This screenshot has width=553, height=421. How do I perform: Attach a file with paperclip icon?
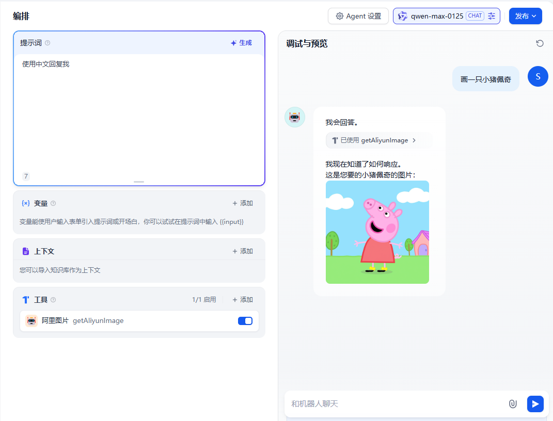pos(513,404)
